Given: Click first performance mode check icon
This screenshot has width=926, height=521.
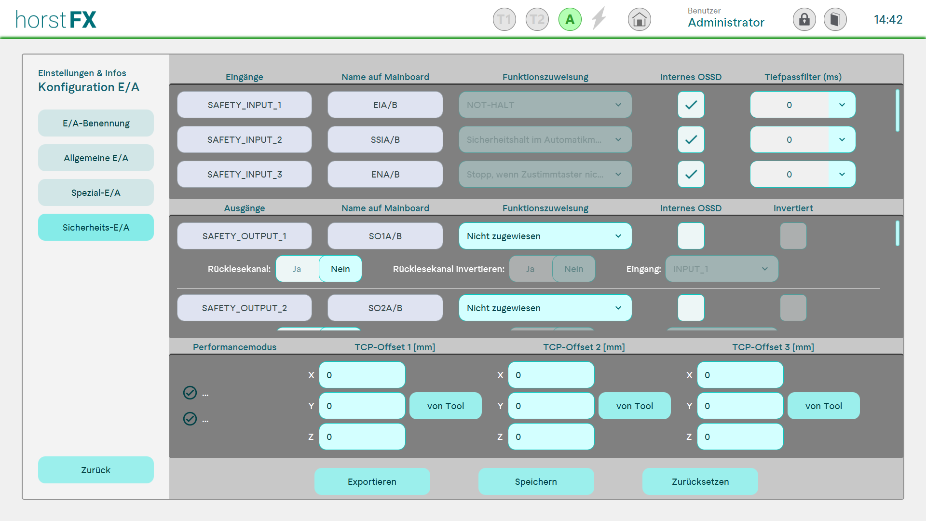Looking at the screenshot, I should click(x=190, y=393).
